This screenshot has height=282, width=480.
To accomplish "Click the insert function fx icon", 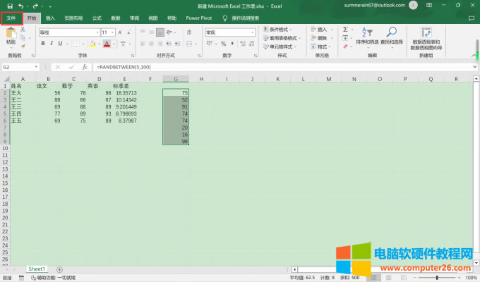I will click(85, 67).
